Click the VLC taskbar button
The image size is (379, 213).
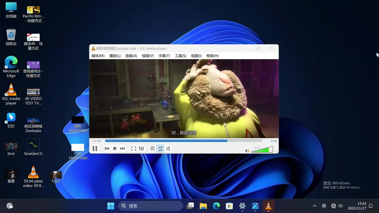(x=268, y=206)
